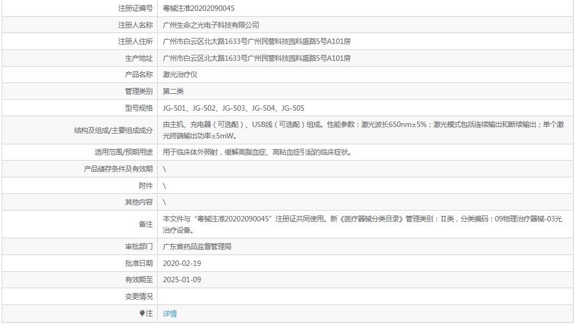Viewport: 577px width, 324px height.
Task: Select approval department 广东省药品监督管理局
Action: [x=197, y=246]
